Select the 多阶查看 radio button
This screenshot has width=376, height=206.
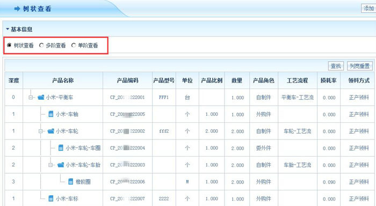coord(41,45)
